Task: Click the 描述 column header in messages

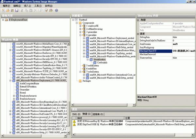Action: (x=100, y=118)
